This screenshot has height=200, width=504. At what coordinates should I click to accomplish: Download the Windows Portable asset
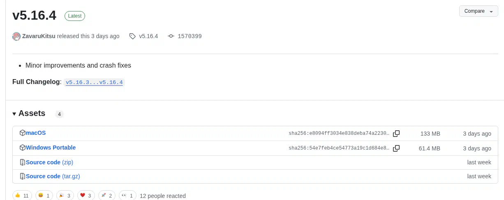pos(51,148)
